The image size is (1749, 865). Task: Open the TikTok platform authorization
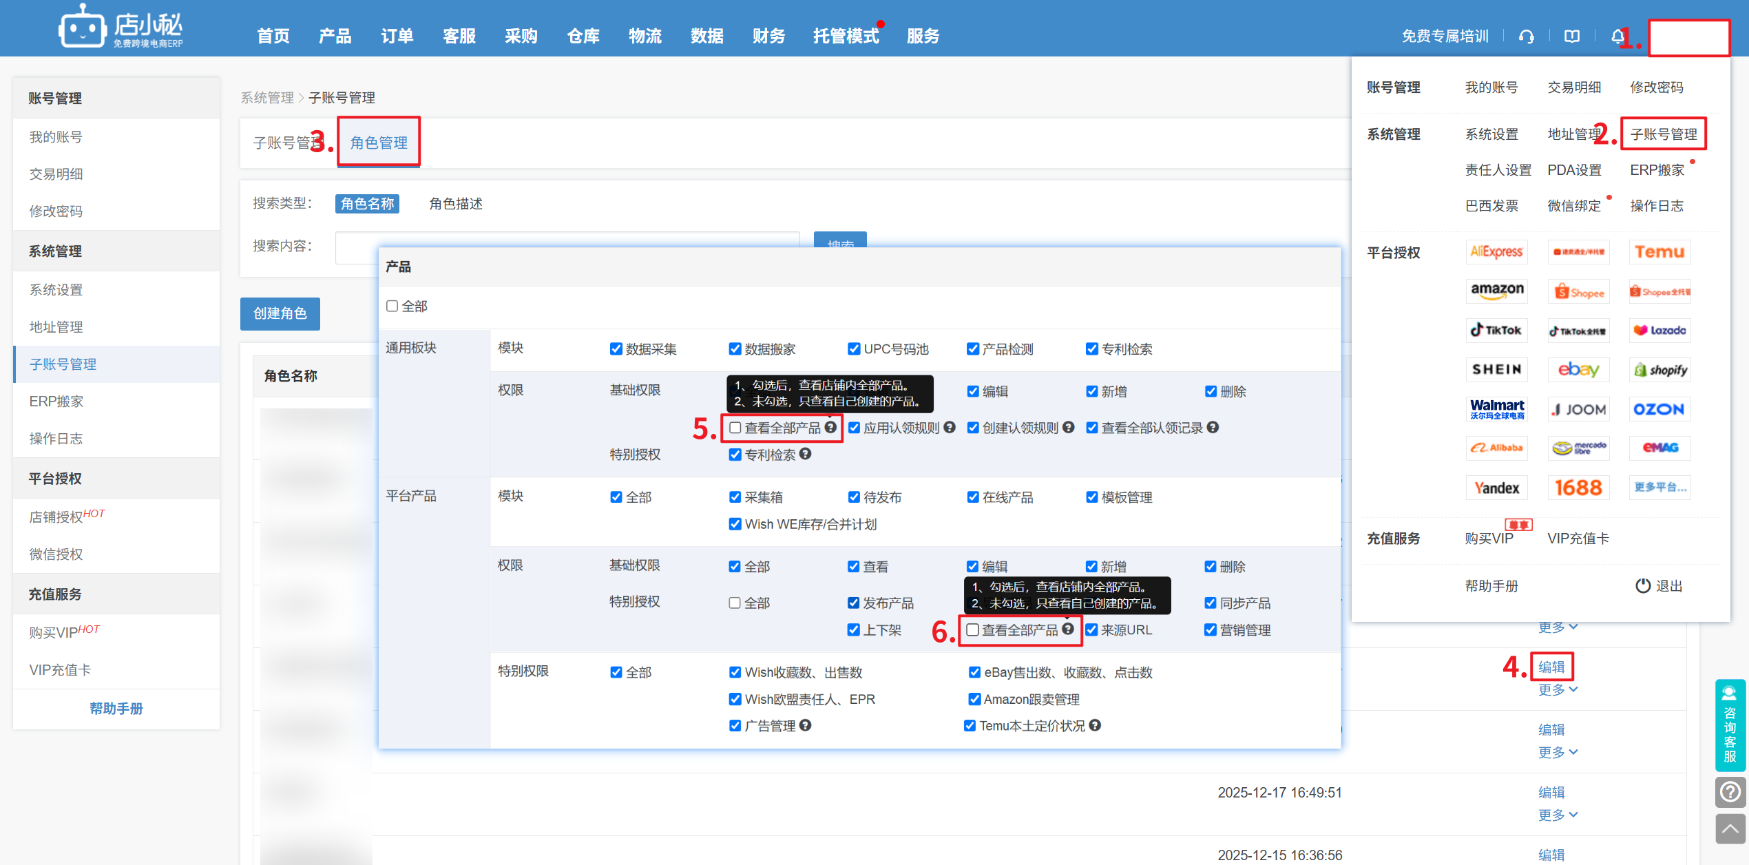[1497, 331]
